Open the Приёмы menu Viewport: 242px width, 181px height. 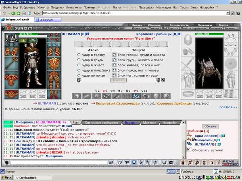[89, 7]
